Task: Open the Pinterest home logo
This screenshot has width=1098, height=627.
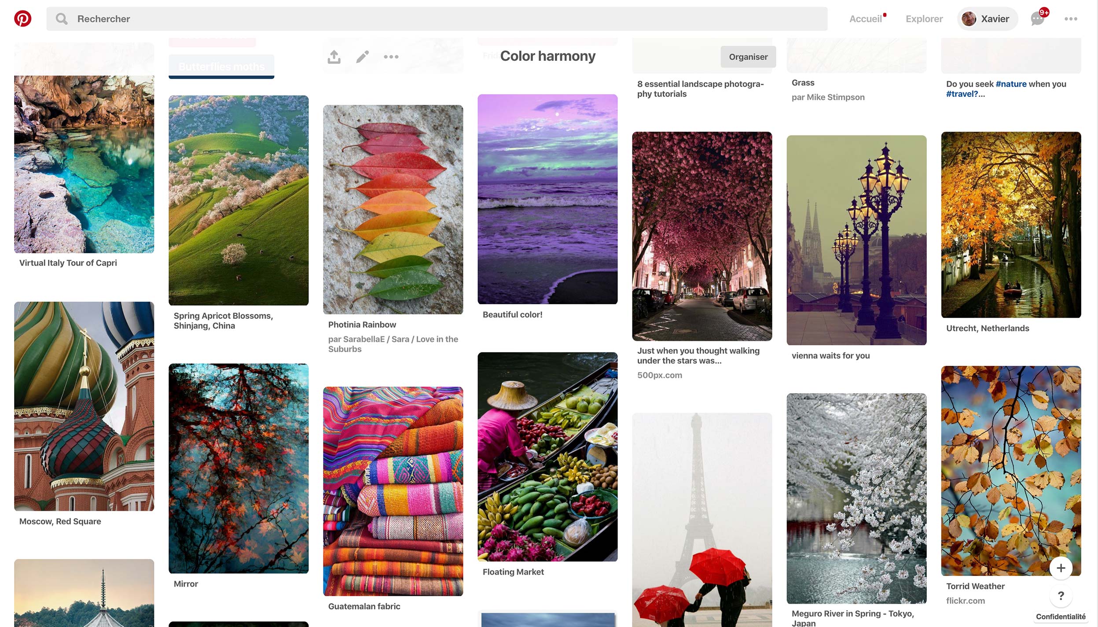Action: click(23, 18)
